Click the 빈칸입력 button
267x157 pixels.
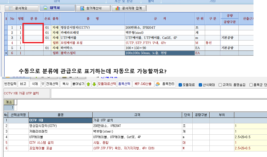pyautogui.click(x=10, y=84)
